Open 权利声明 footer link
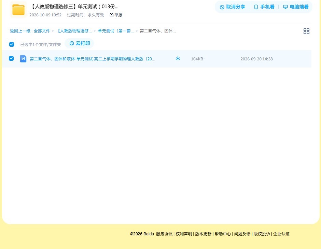The image size is (321, 249). coord(184,234)
